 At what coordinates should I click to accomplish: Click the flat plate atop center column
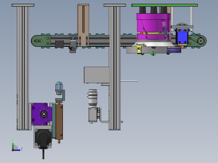114,5
